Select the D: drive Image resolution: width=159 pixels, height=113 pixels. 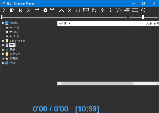(16, 32)
